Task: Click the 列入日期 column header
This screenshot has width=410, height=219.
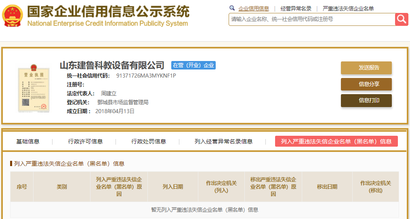Action: [173, 187]
